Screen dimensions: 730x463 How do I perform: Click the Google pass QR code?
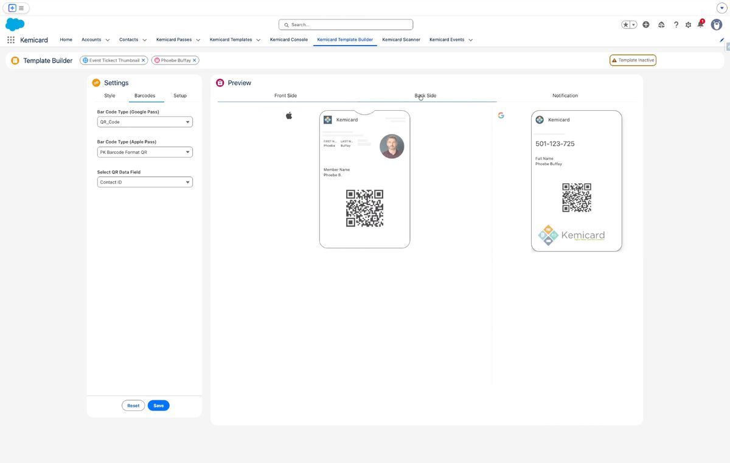click(x=577, y=198)
